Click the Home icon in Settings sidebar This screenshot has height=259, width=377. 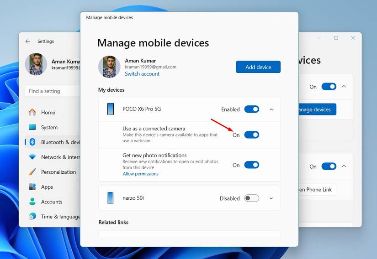pos(32,113)
